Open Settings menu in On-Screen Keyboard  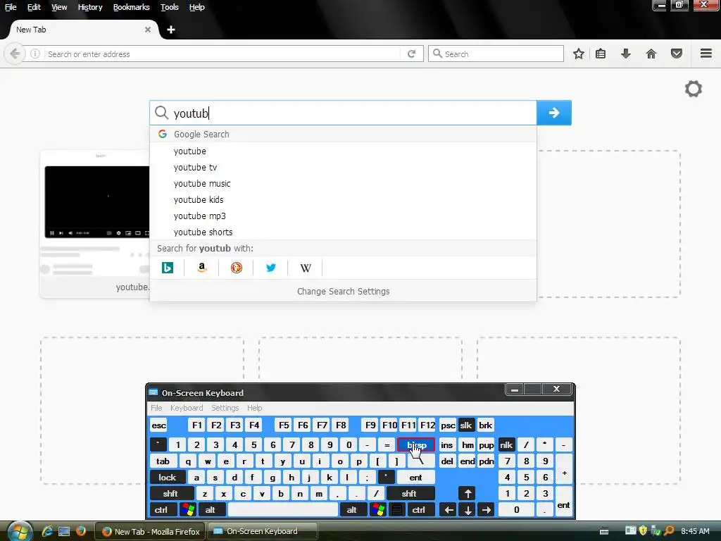point(225,408)
